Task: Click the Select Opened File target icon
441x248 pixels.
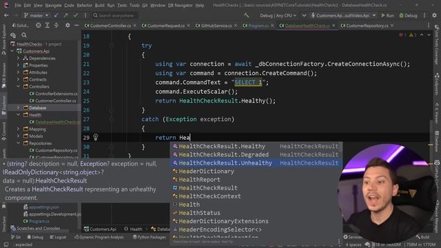Action: coord(38,25)
